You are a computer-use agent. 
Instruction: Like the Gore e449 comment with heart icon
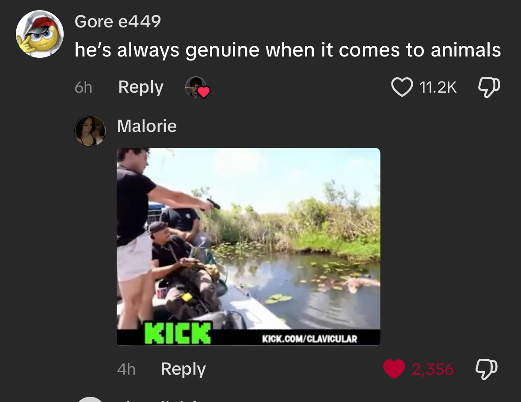coord(401,87)
